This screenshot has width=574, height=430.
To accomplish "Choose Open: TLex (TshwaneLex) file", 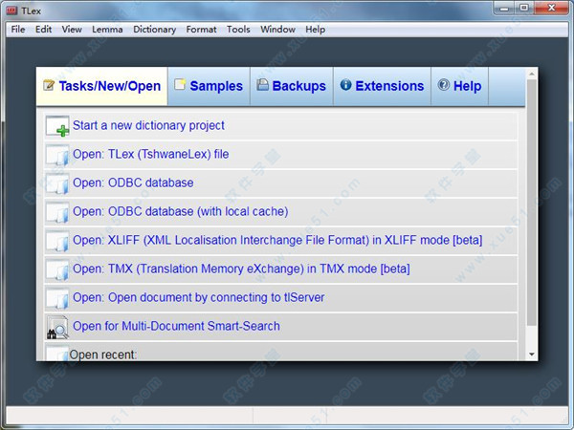I will coord(151,154).
